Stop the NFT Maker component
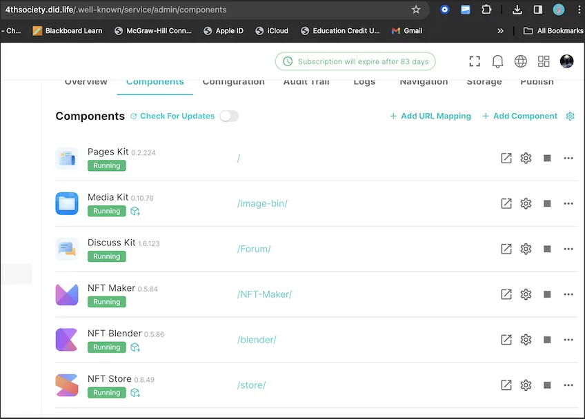The image size is (585, 419). 547,294
